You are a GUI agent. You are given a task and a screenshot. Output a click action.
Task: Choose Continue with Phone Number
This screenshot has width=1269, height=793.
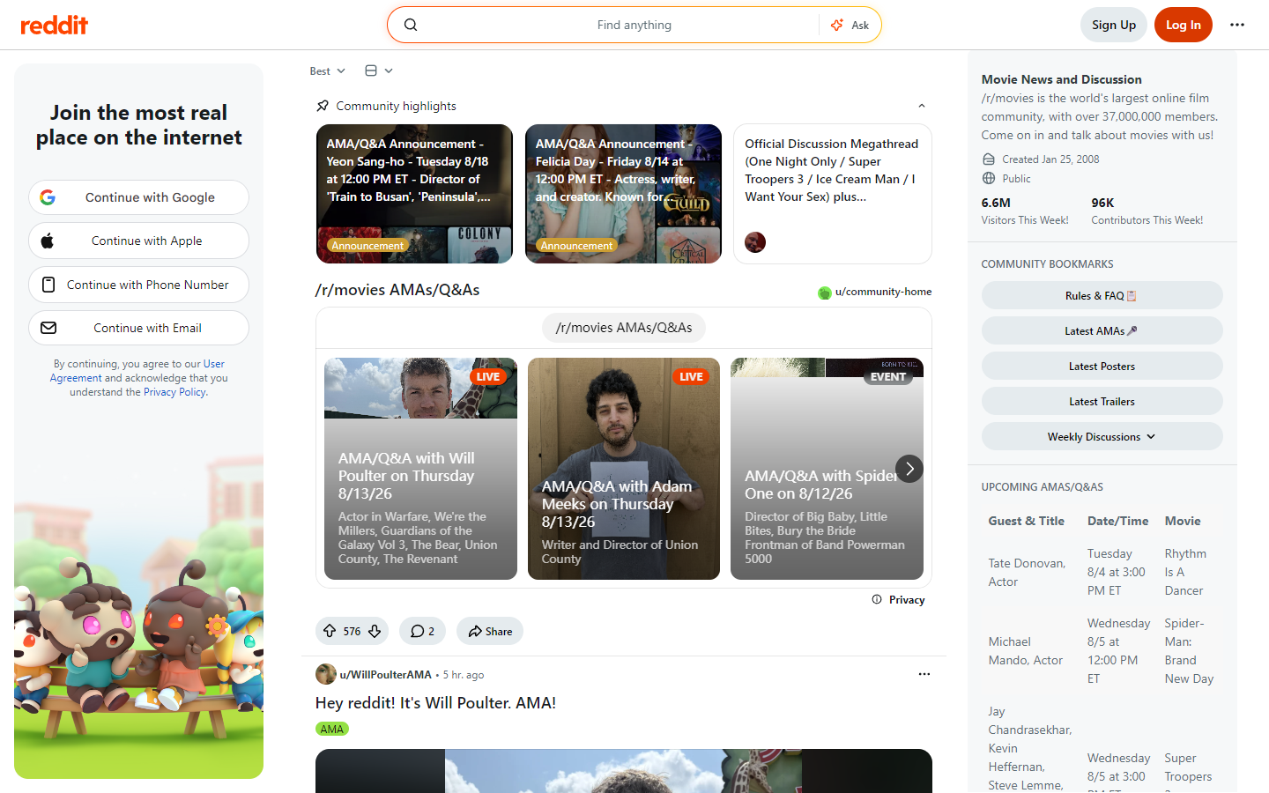click(139, 285)
